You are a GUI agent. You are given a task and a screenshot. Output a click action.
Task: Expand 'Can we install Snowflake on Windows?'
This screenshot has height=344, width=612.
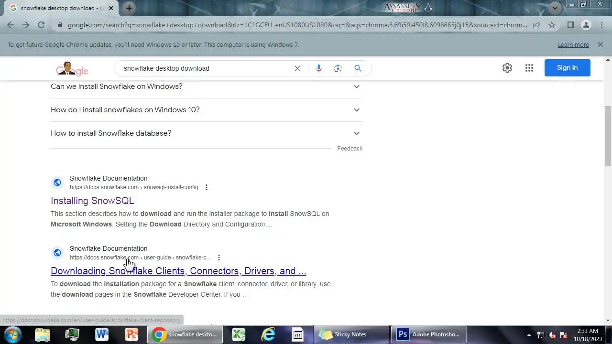pyautogui.click(x=207, y=86)
